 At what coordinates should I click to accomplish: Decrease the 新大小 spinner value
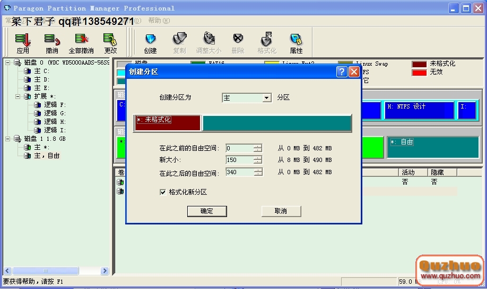coord(258,161)
